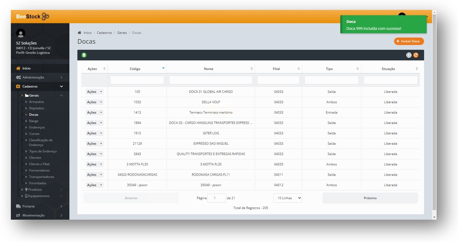Select Transportadoras in the sidebar
This screenshot has width=458, height=242.
click(42, 177)
